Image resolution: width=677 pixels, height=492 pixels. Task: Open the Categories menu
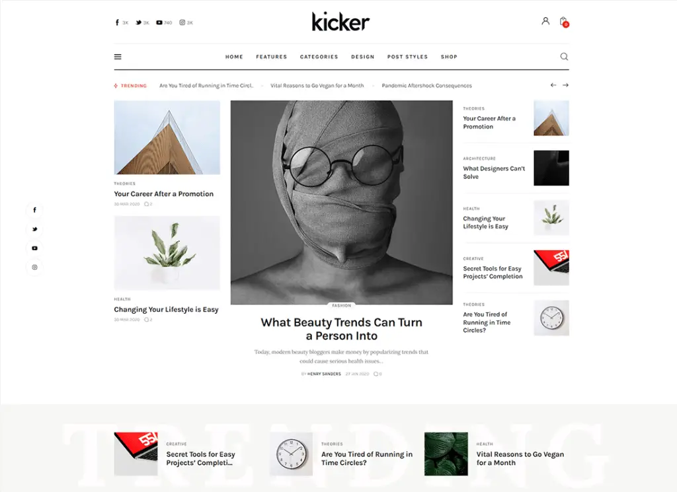tap(319, 57)
